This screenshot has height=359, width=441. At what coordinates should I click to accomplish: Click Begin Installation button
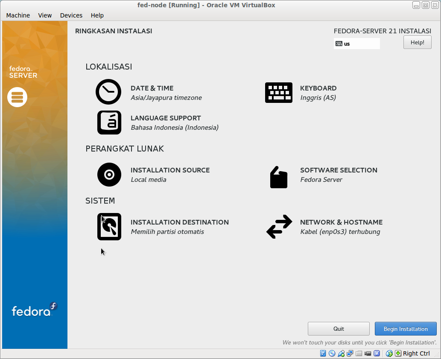point(406,329)
